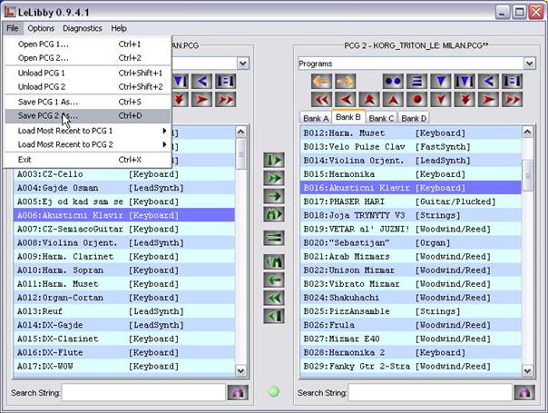Screen dimensions: 548x413
Task: Click the PCG 1 list scroll-up arrow
Action: click(240, 132)
